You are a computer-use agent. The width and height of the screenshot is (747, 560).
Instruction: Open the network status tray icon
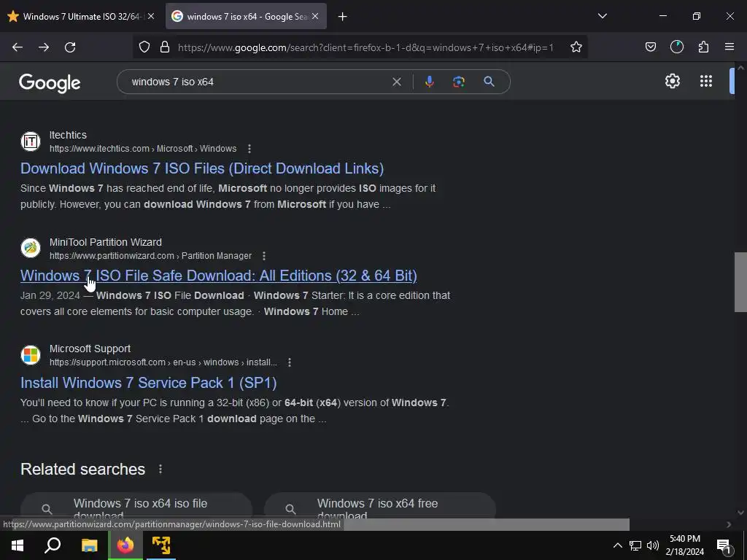[x=635, y=545]
